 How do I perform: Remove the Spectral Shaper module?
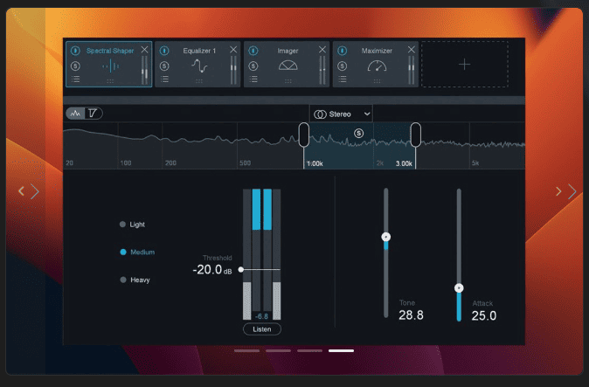144,50
